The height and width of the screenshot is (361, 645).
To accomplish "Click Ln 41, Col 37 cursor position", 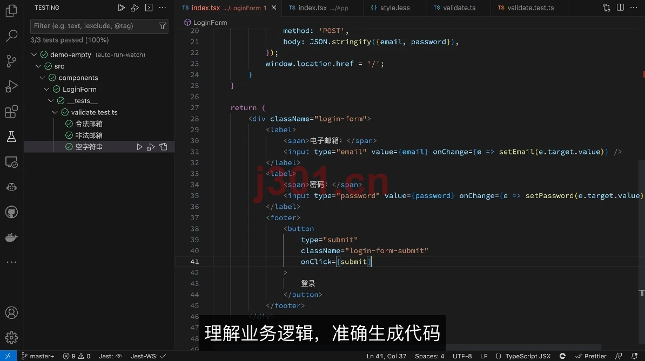I will [x=386, y=356].
